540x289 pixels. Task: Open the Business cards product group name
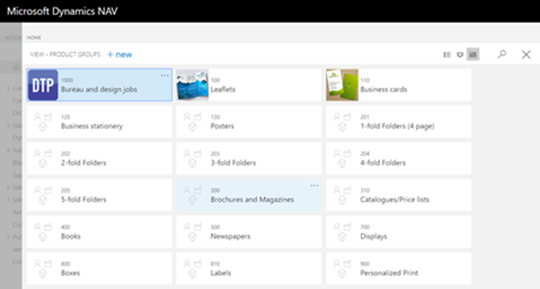click(x=384, y=89)
